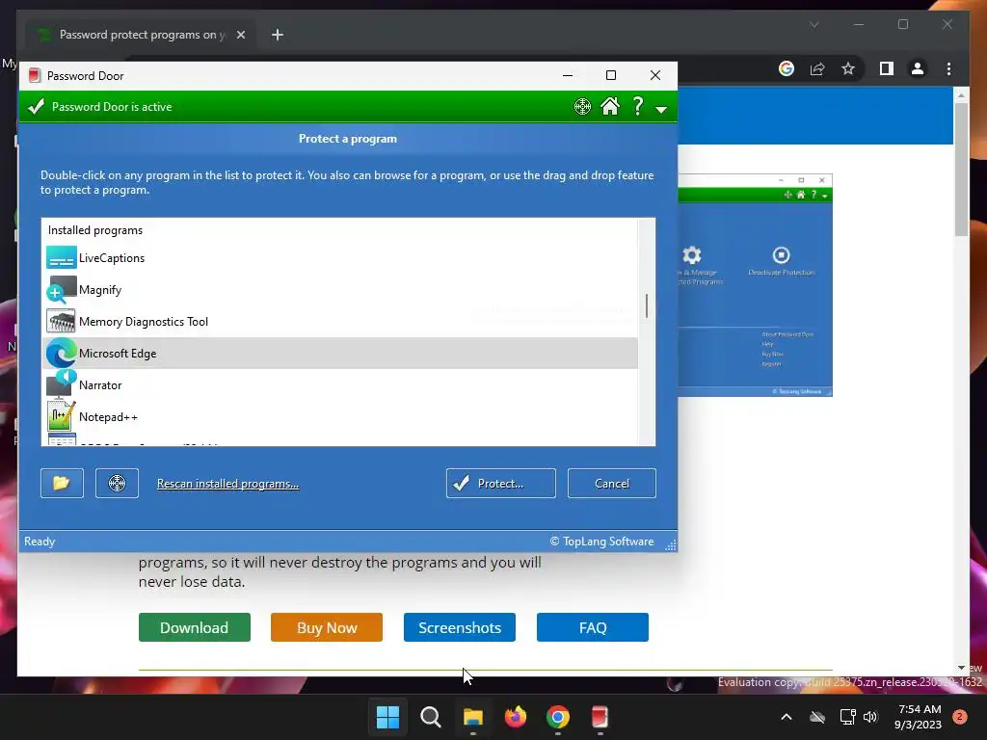This screenshot has height=740, width=987.
Task: Click the web page vertical scrollbar thumb
Action: click(x=961, y=169)
